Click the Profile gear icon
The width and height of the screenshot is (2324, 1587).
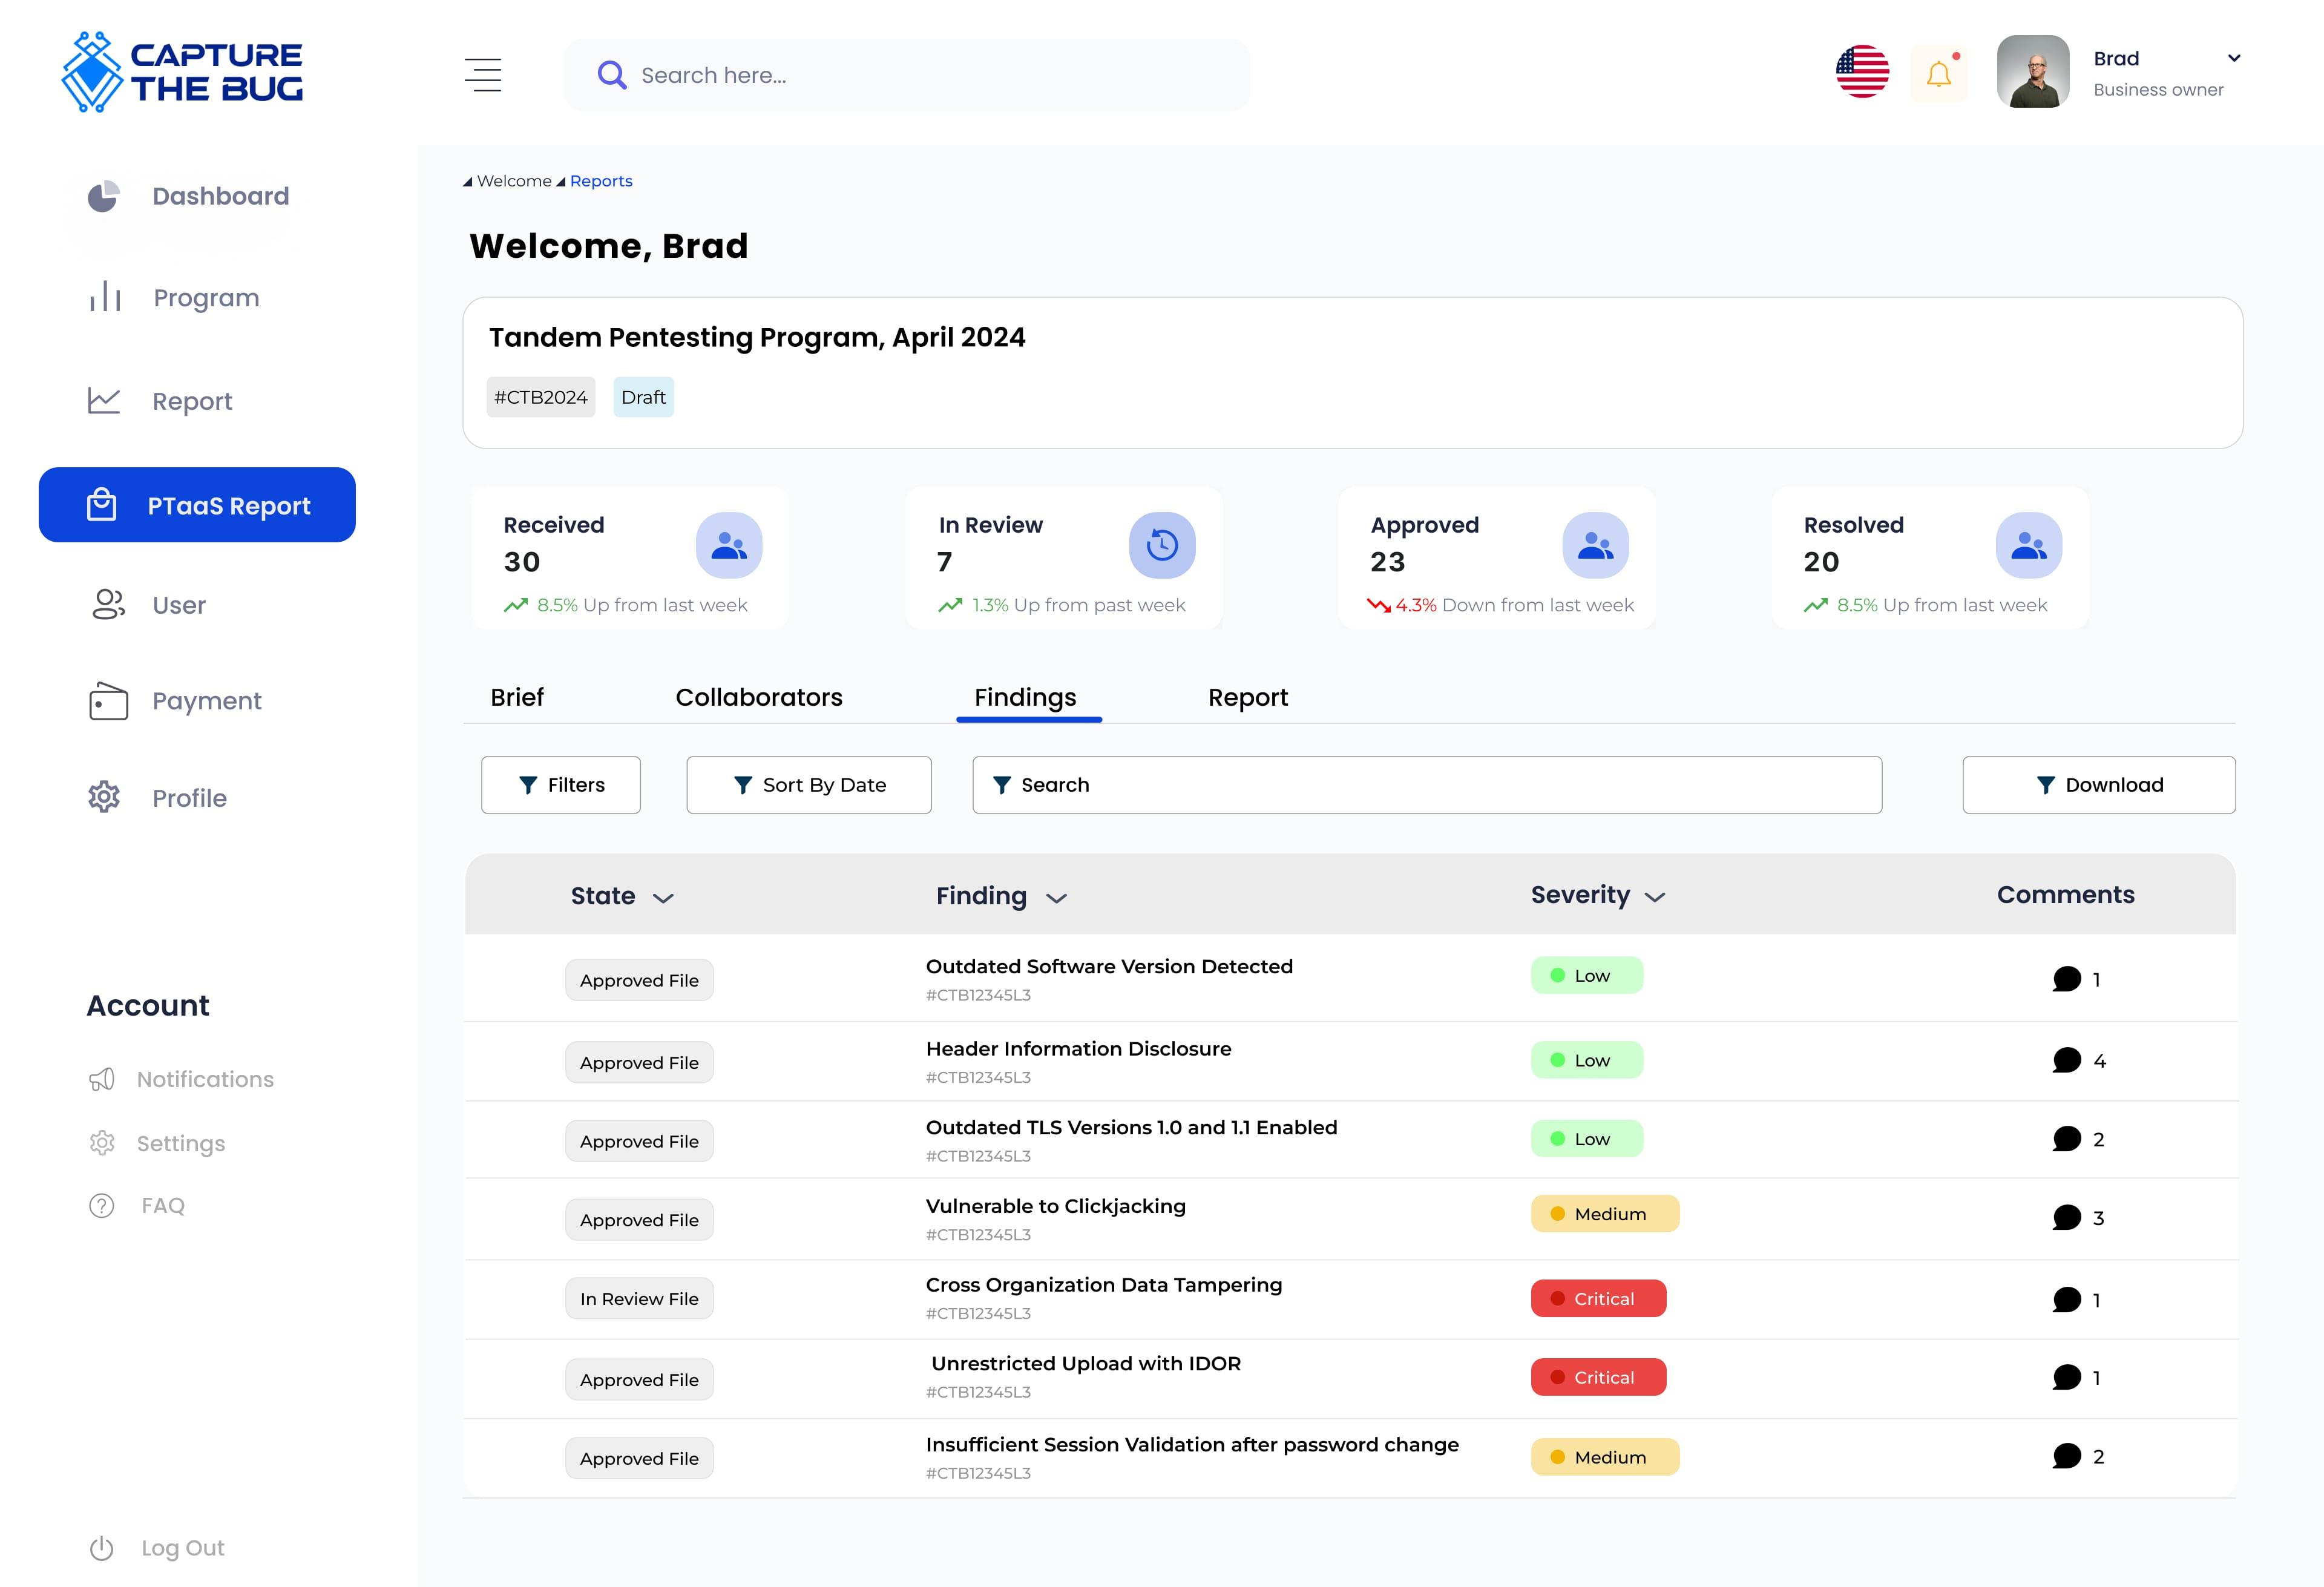pos(104,797)
